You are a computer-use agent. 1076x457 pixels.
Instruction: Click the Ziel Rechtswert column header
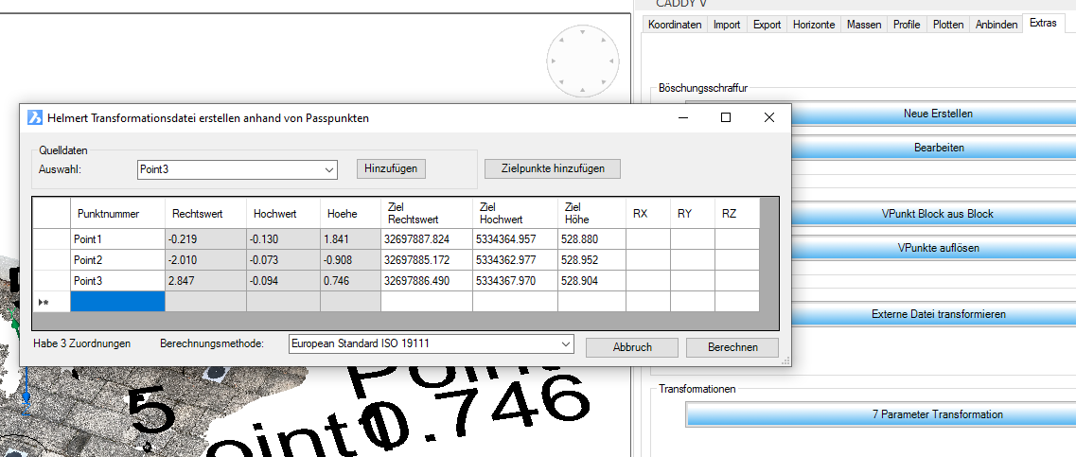(x=426, y=213)
